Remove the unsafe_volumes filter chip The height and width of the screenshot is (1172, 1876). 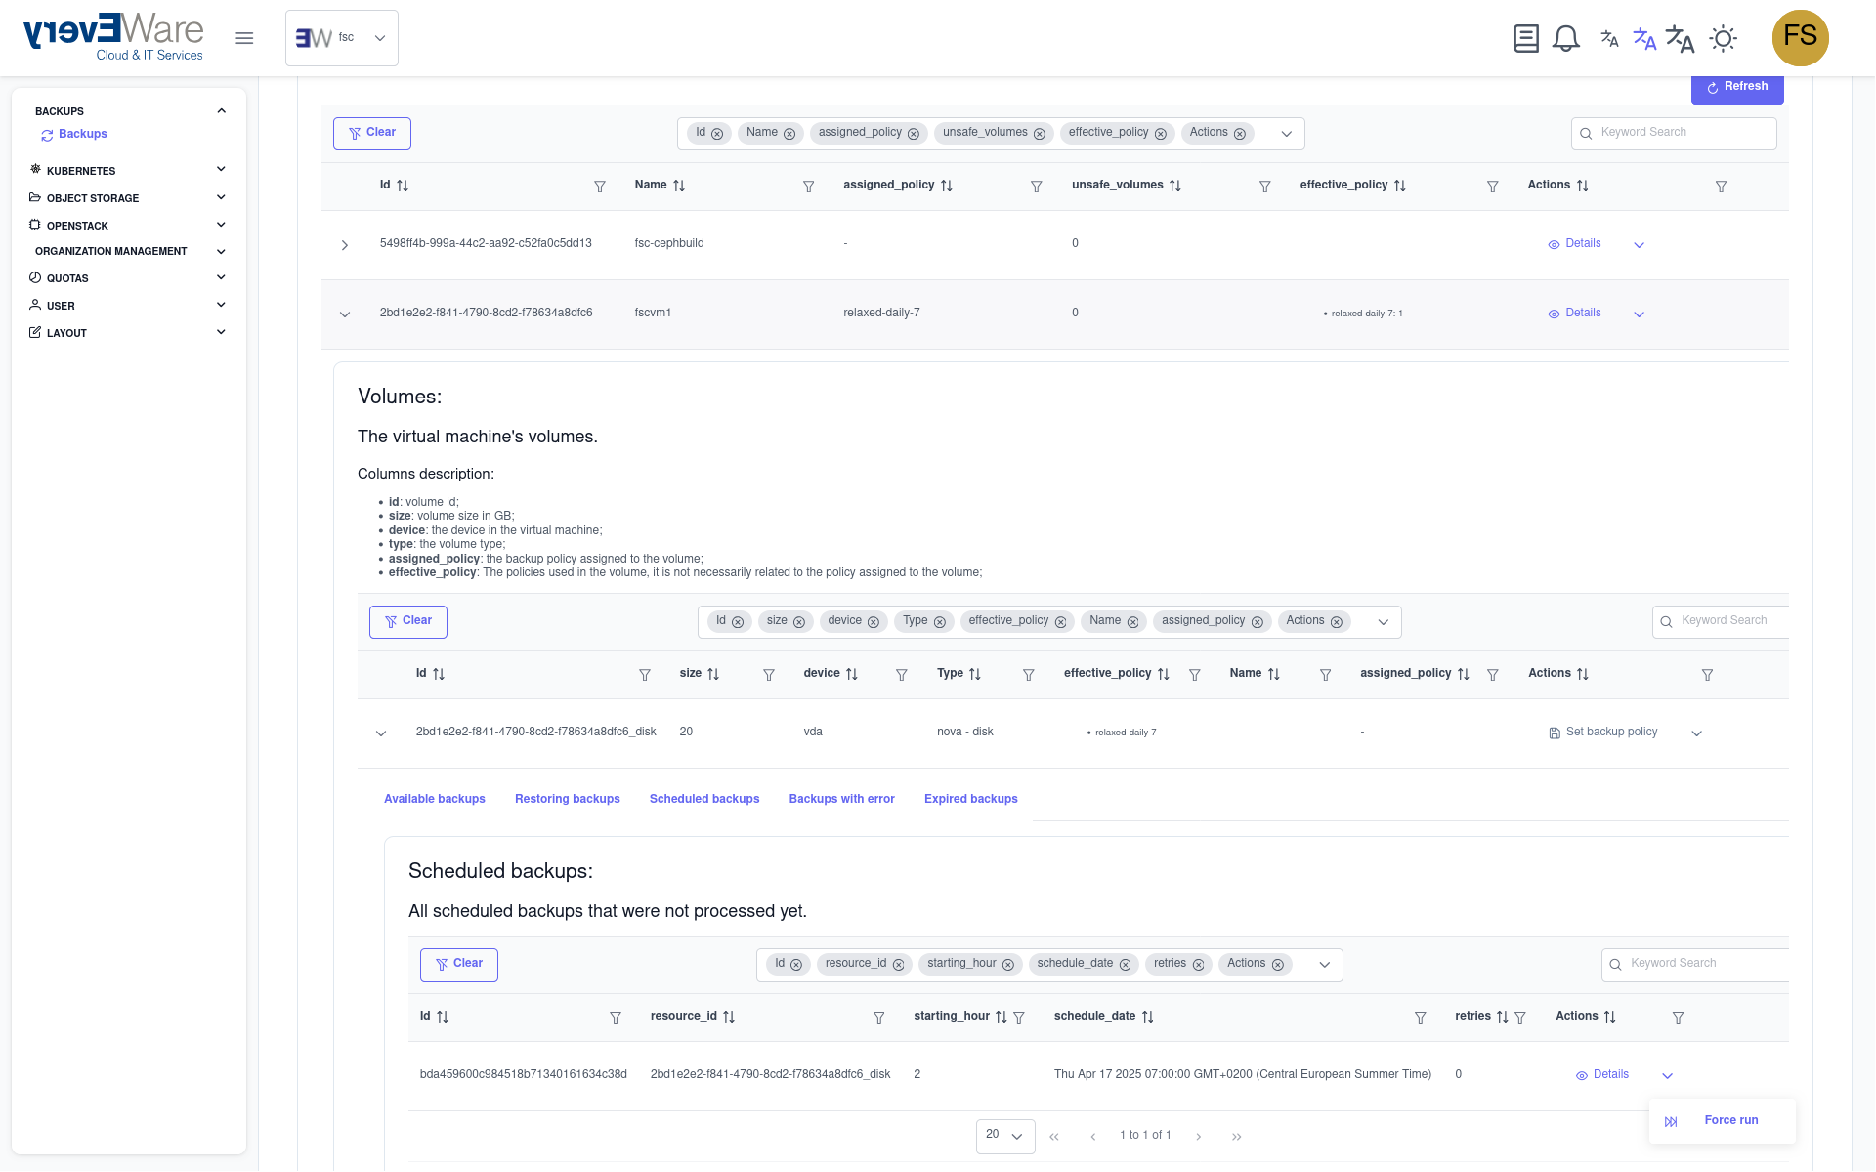pyautogui.click(x=1039, y=134)
